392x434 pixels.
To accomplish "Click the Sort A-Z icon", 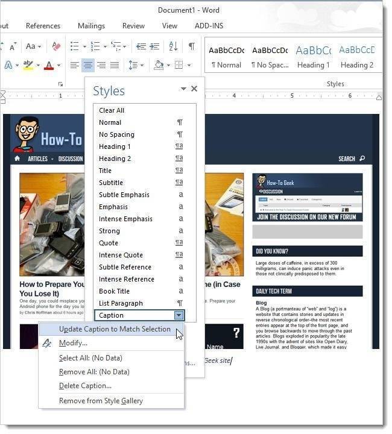I will click(173, 46).
